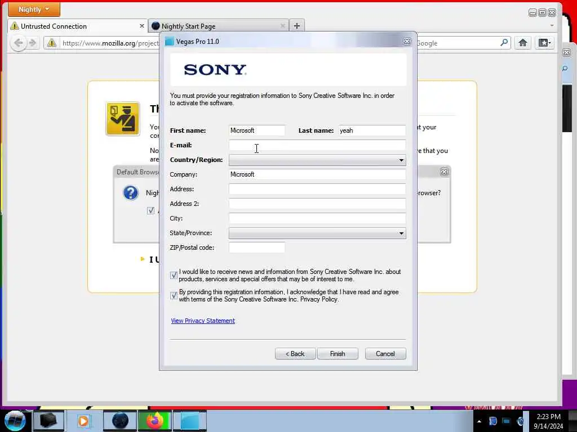The height and width of the screenshot is (432, 577).
Task: Show hidden system tray icons
Action: click(479, 421)
